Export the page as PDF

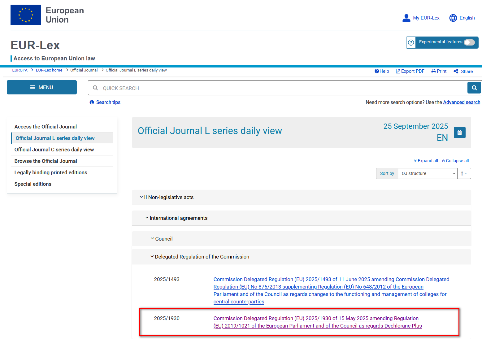(410, 71)
